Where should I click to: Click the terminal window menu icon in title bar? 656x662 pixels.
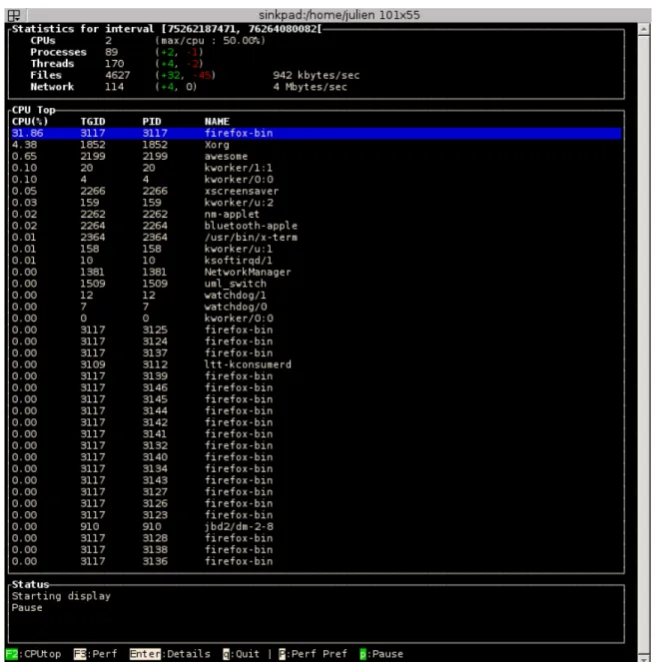coord(14,16)
